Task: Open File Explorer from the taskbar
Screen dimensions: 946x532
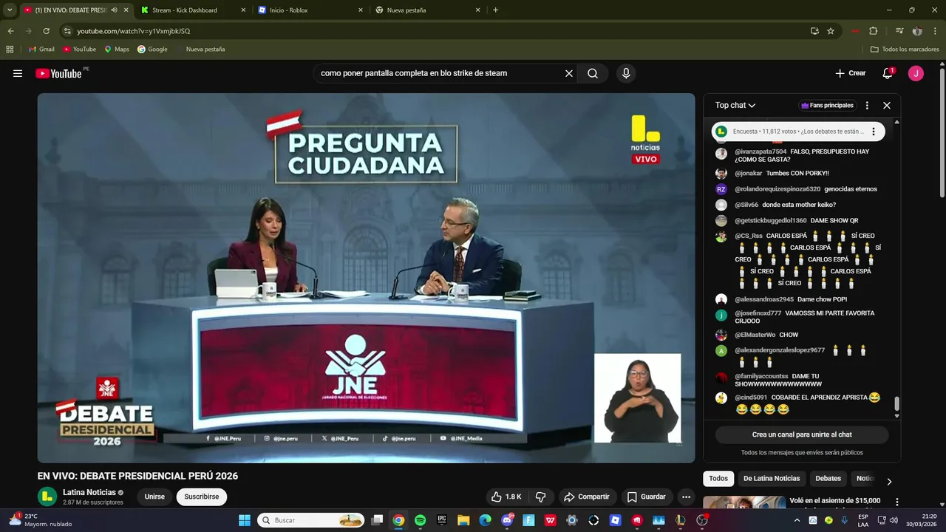Action: tap(463, 520)
